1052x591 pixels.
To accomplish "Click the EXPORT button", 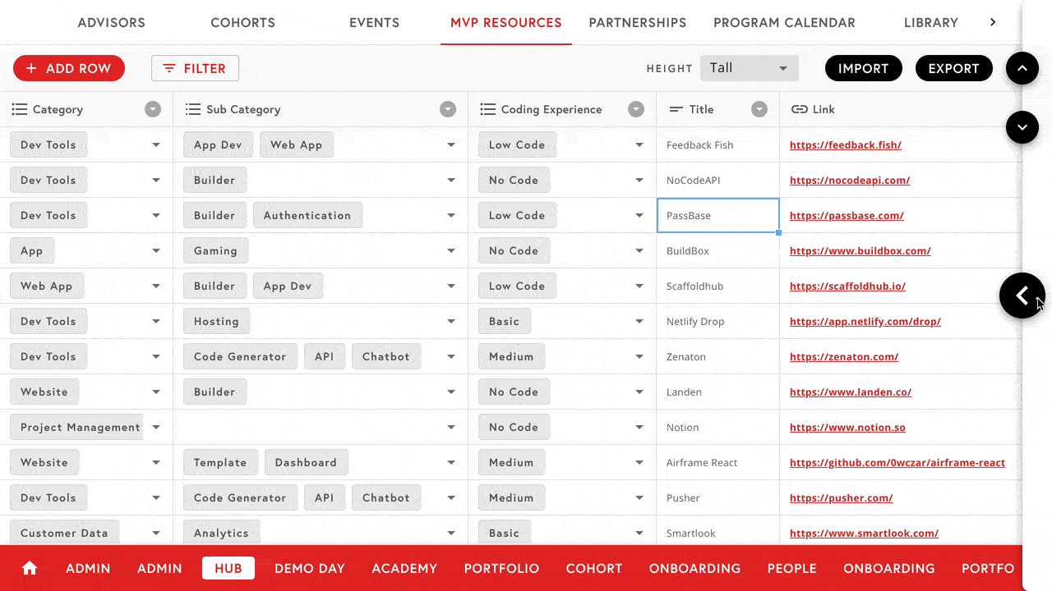I will click(954, 68).
